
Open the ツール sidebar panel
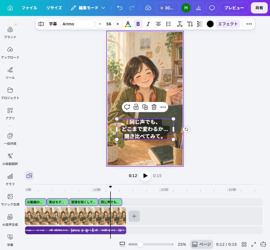pos(10,73)
